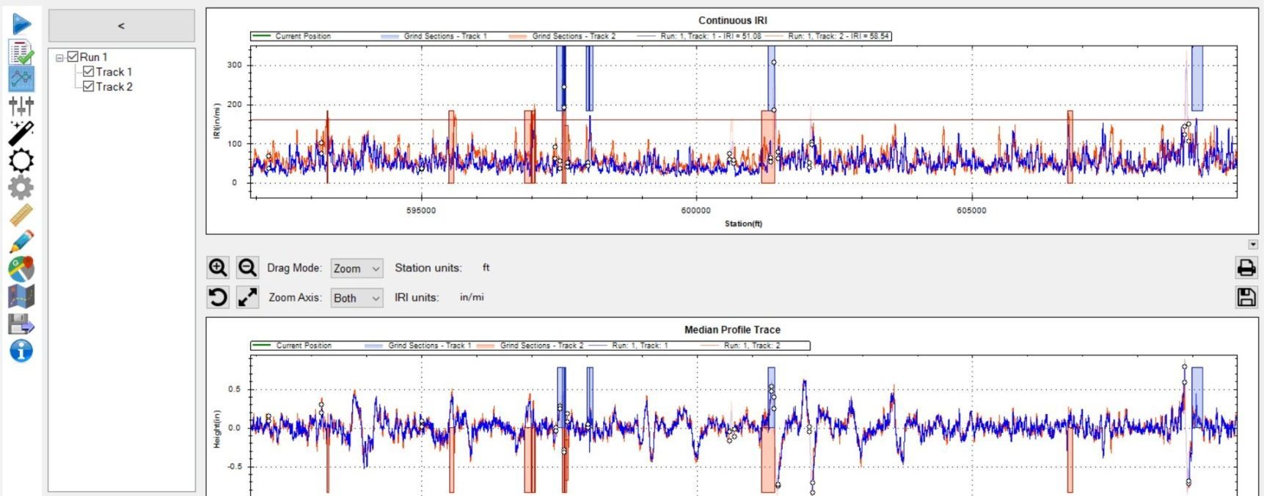Screen dimensions: 1264x496
Task: Open the report document with checkmark icon
Action: 21,51
